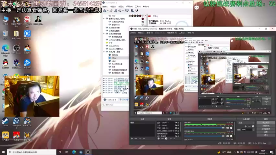276x155 pixels.
Task: Click 开始录制 start recording button
Action: click(266, 126)
